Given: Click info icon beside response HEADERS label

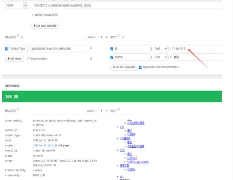Looking at the screenshot, I should pos(18,109).
